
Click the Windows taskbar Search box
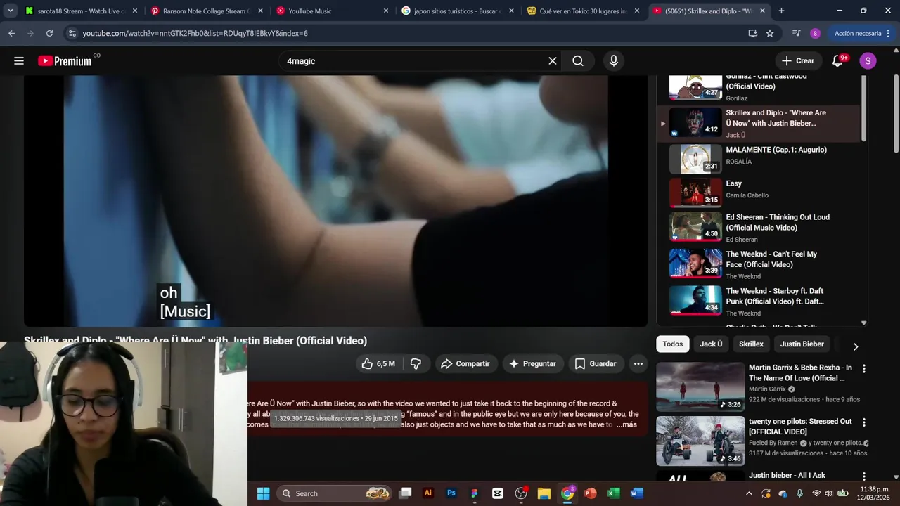pyautogui.click(x=334, y=493)
